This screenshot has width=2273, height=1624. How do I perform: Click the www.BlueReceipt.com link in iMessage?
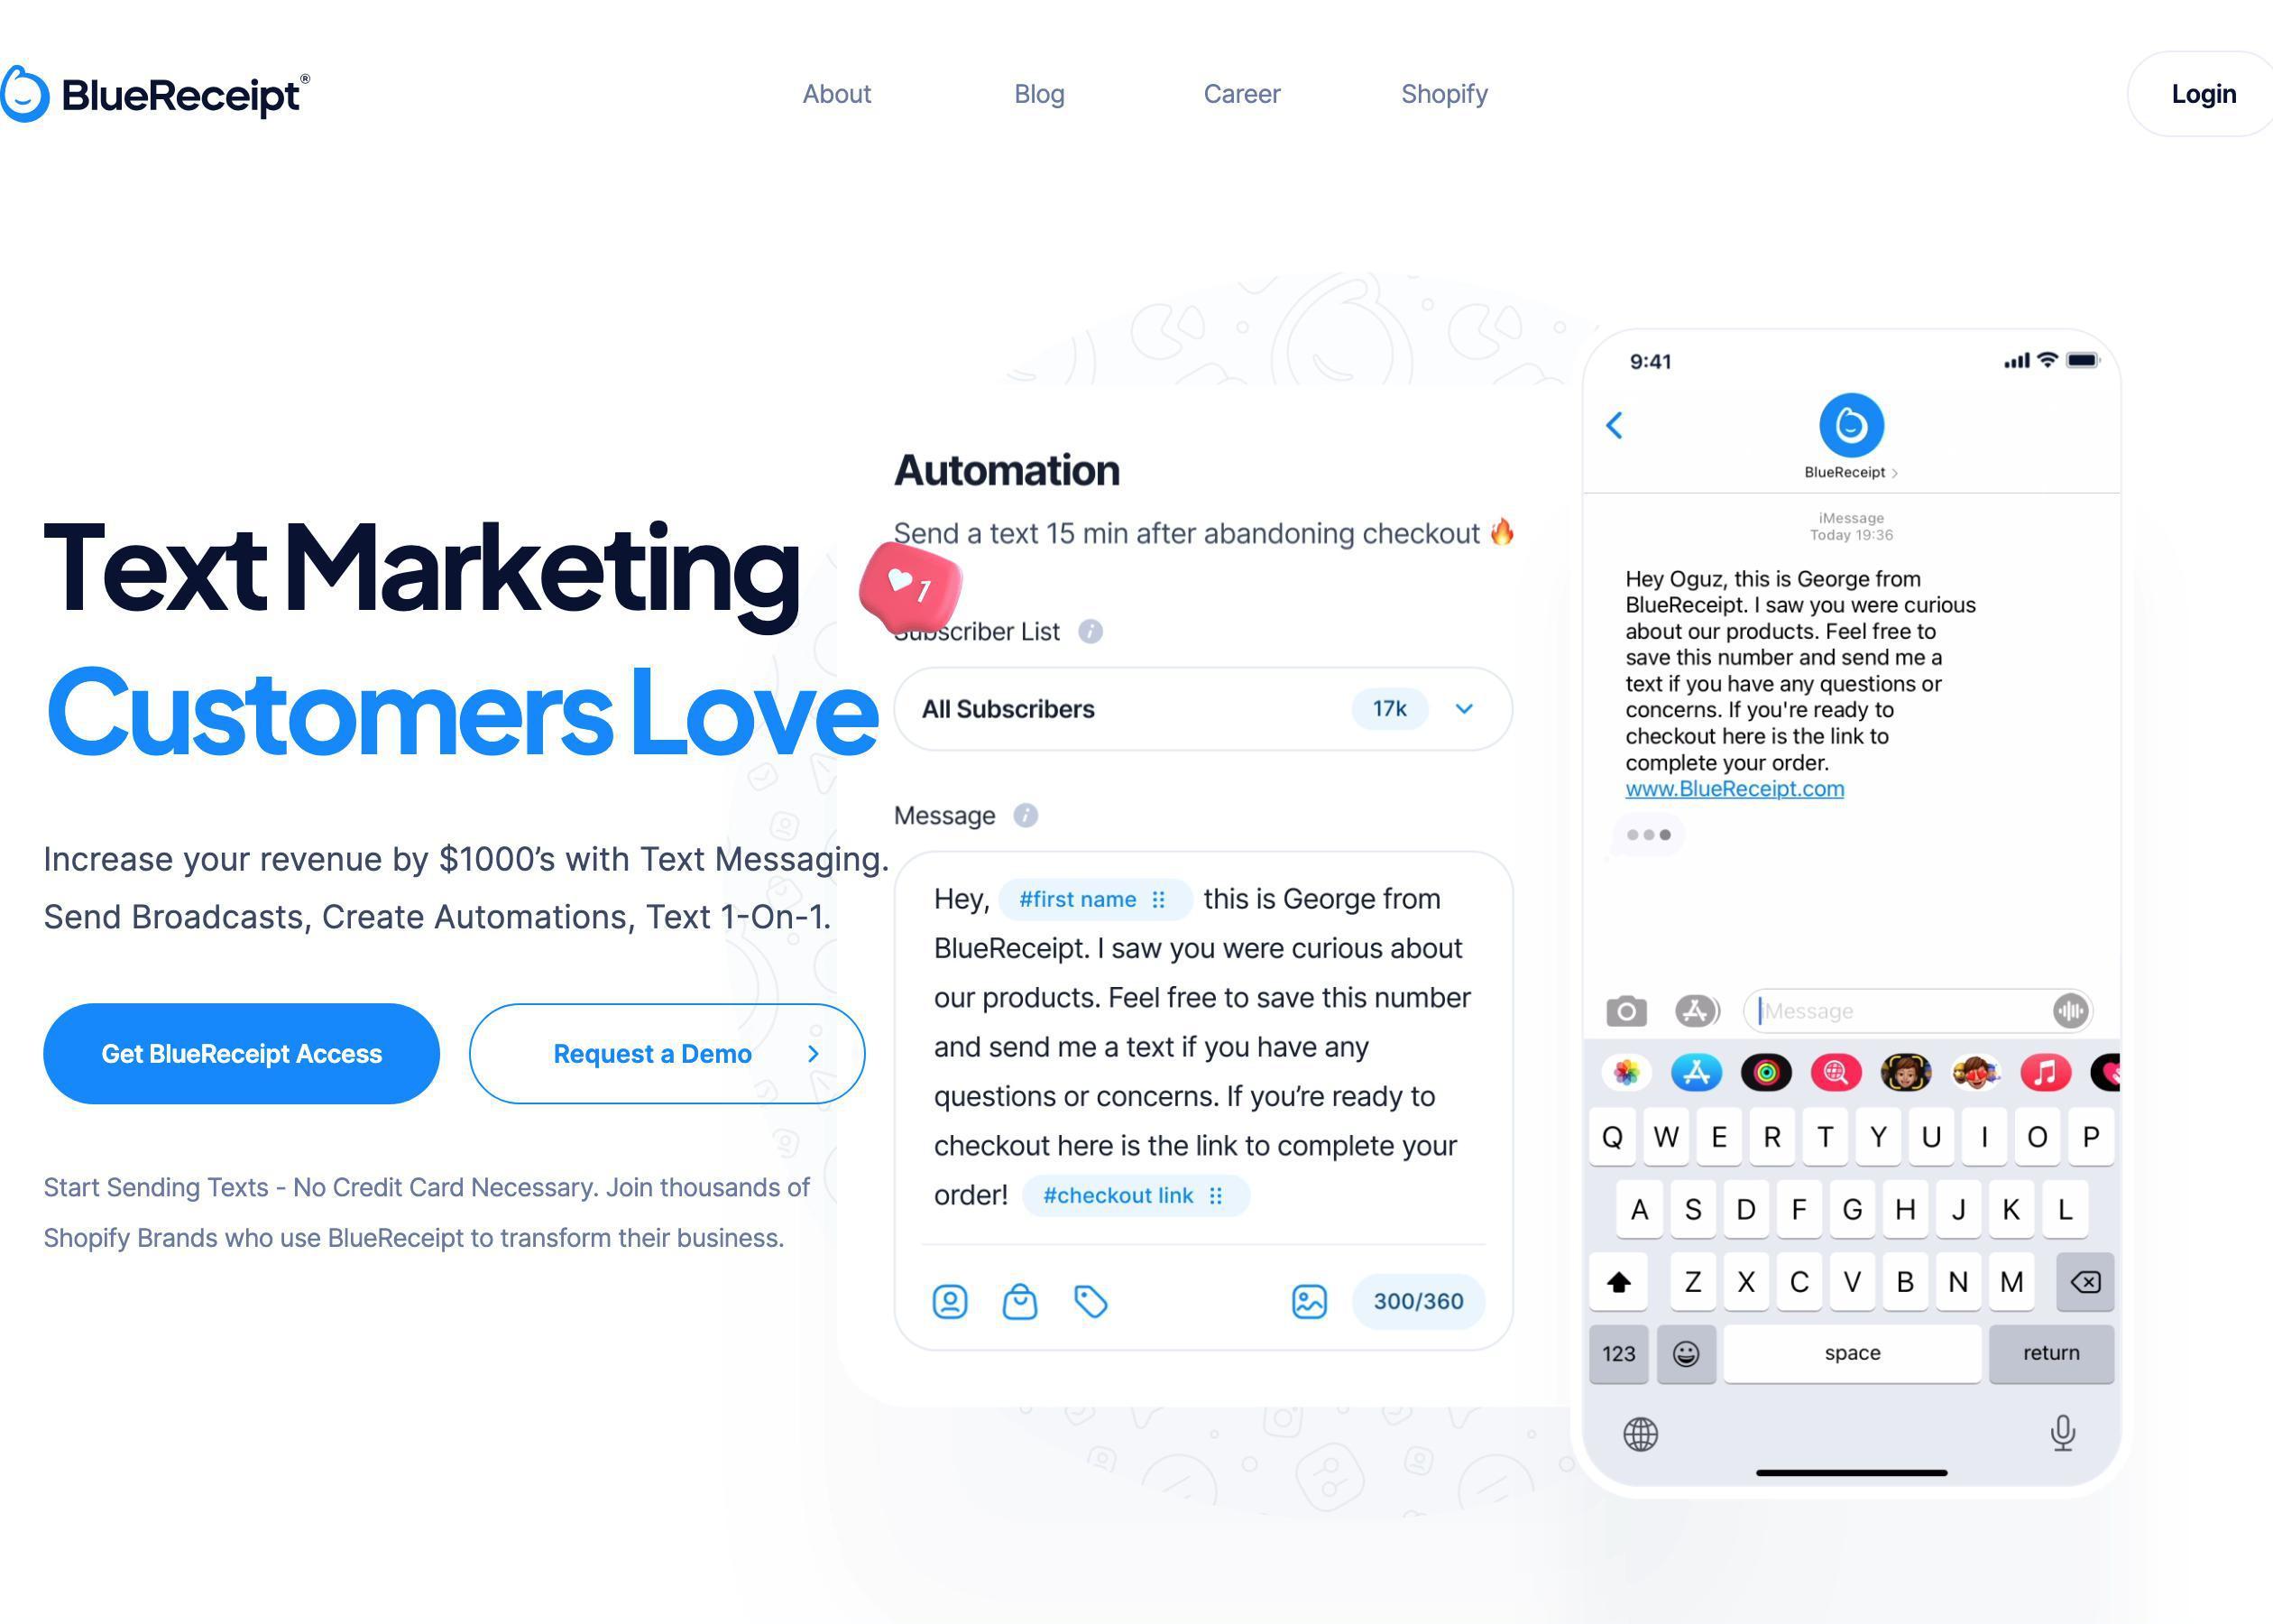(1734, 788)
